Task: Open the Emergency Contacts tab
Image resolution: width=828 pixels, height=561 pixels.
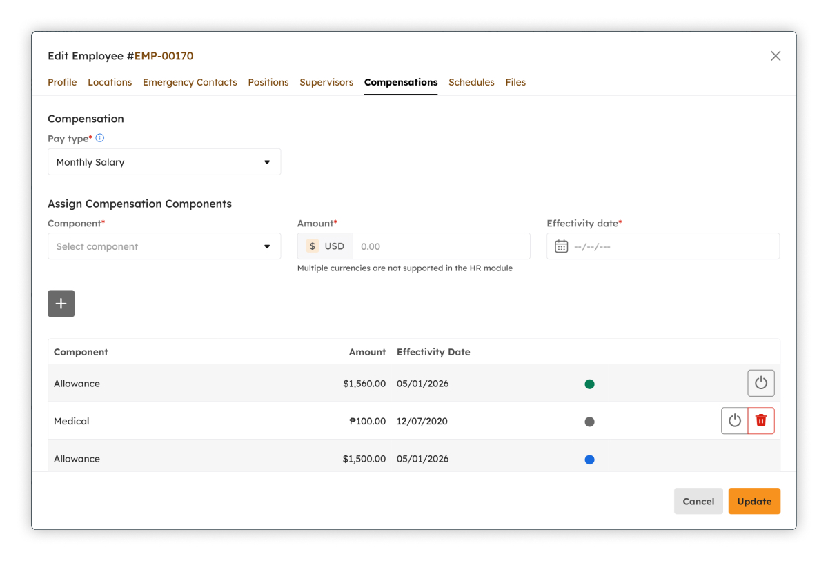Action: pyautogui.click(x=190, y=82)
